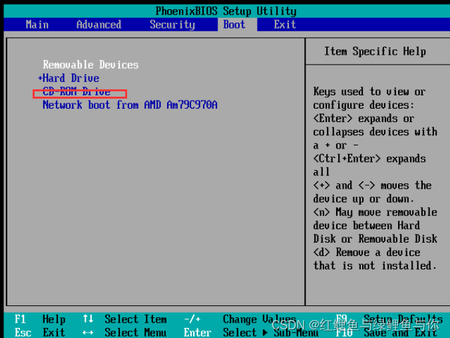Click '<Enter> expands or' help line
Image resolution: width=450 pixels, height=338 pixels.
[x=363, y=119]
